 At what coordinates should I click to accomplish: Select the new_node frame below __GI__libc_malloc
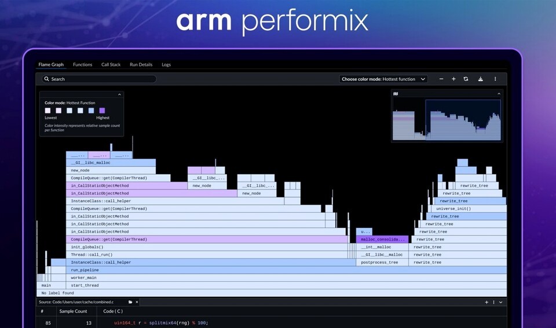[x=111, y=171]
